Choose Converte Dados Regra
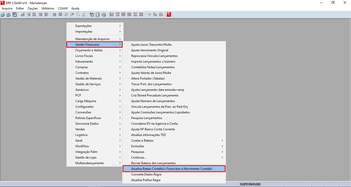This screenshot has width=351, height=187. tap(174, 174)
